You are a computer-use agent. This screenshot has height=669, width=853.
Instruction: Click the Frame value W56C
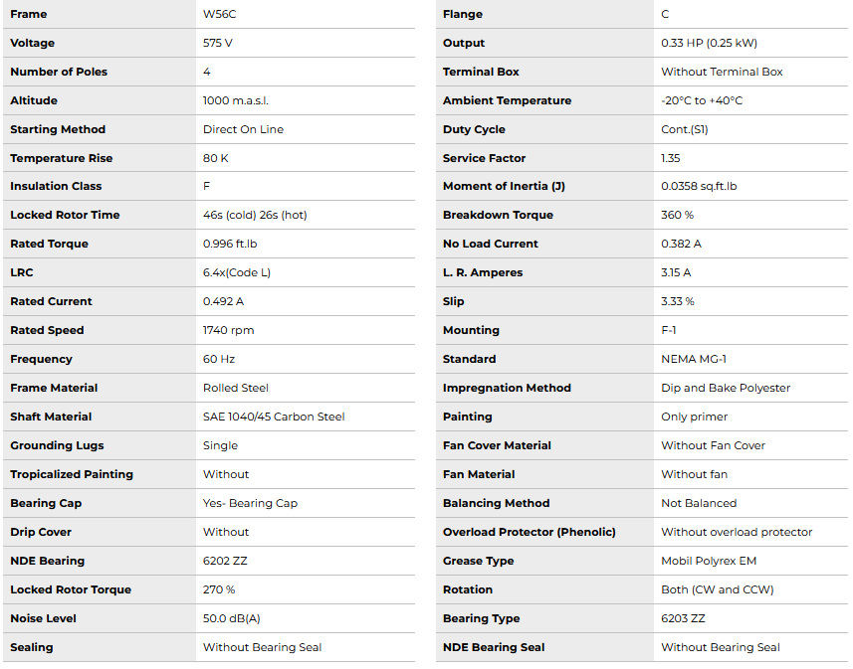pos(218,15)
